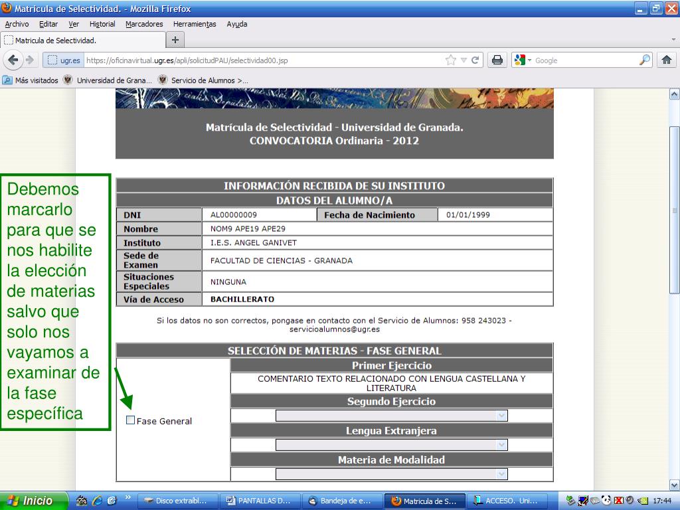Open the Lengua Extranjera dropdown
Viewport: 680px width, 510px height.
[x=392, y=444]
